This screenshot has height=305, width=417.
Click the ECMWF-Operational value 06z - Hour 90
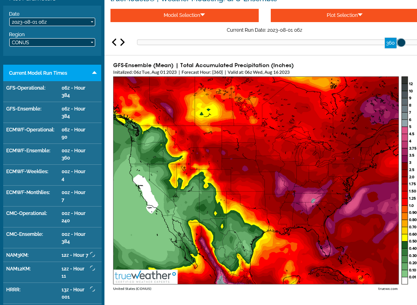coord(74,133)
